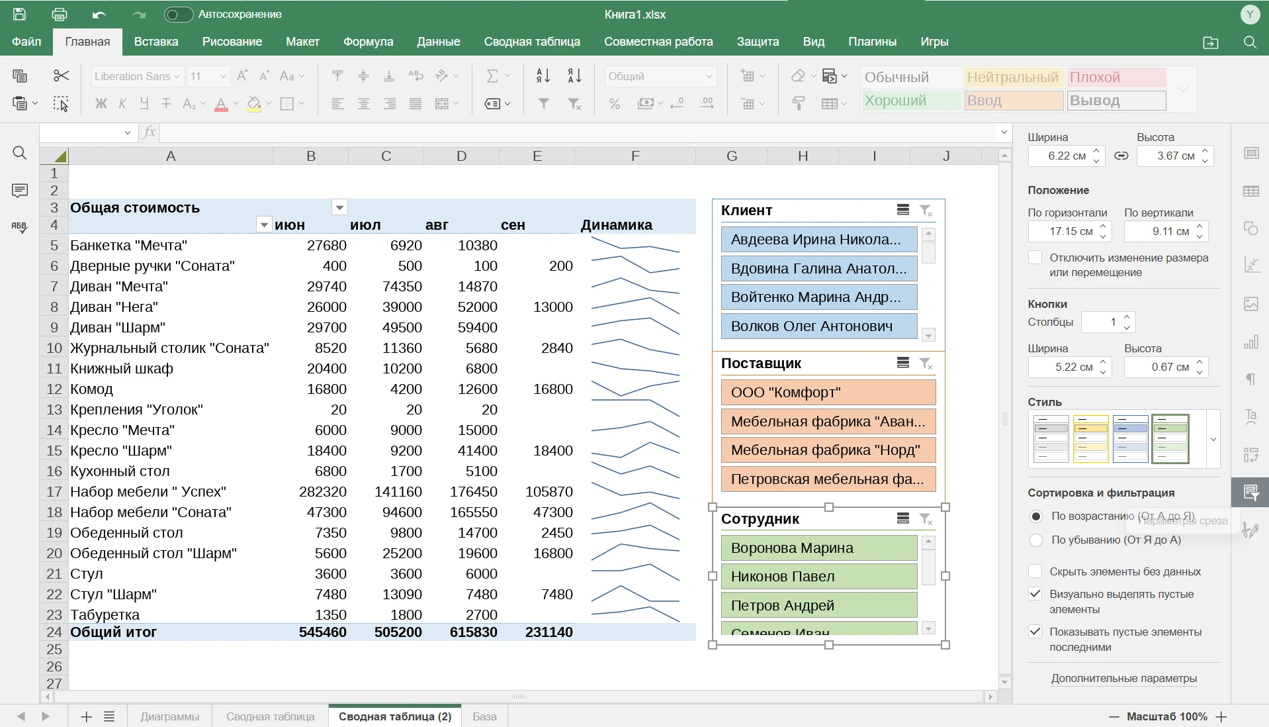This screenshot has width=1269, height=727.
Task: Open paragraph settings in right sidebar
Action: 1250,379
